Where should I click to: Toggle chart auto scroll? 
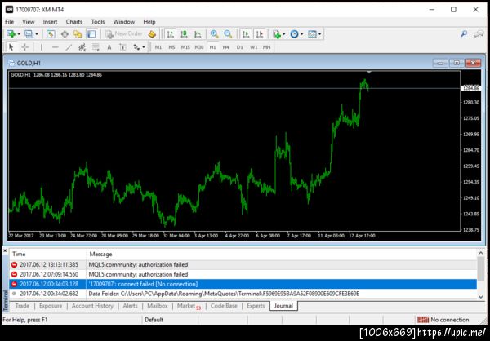tap(247, 34)
